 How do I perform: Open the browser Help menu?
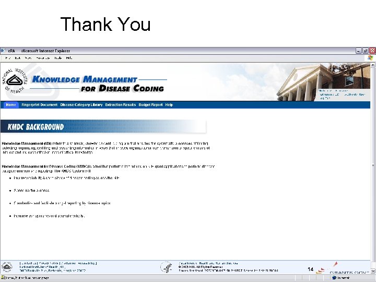pos(69,58)
